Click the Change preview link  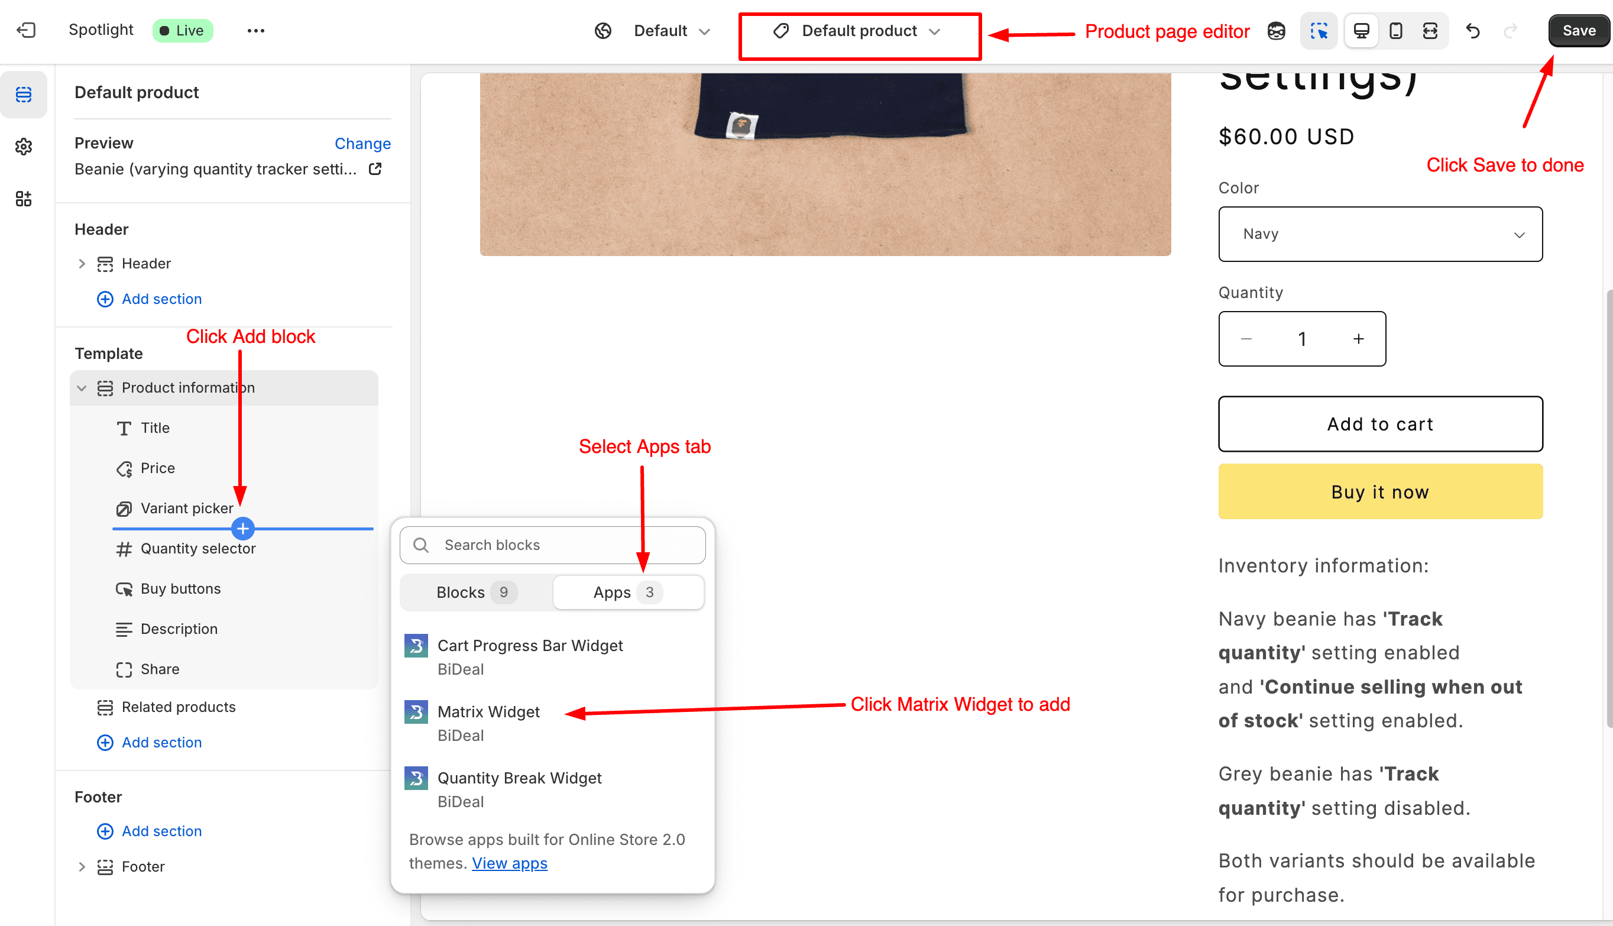pos(362,143)
